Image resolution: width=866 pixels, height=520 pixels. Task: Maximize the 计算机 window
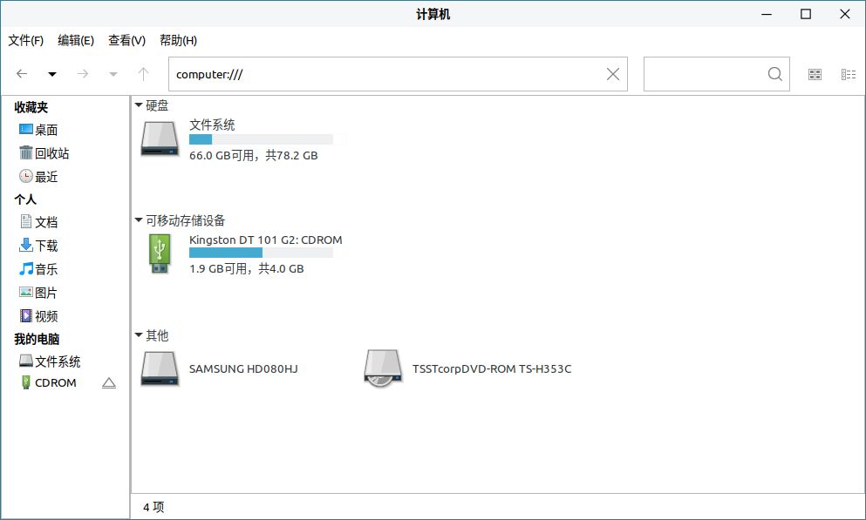[806, 14]
